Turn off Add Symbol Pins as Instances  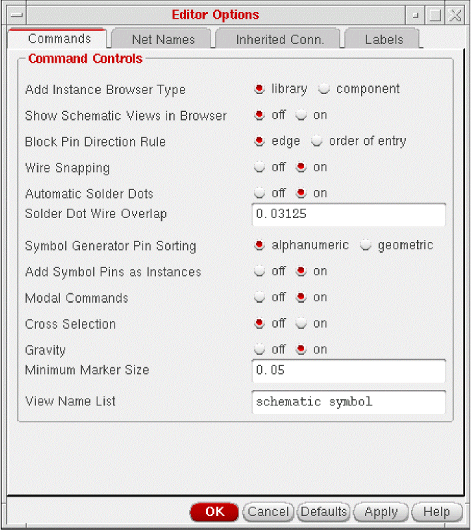pyautogui.click(x=259, y=271)
